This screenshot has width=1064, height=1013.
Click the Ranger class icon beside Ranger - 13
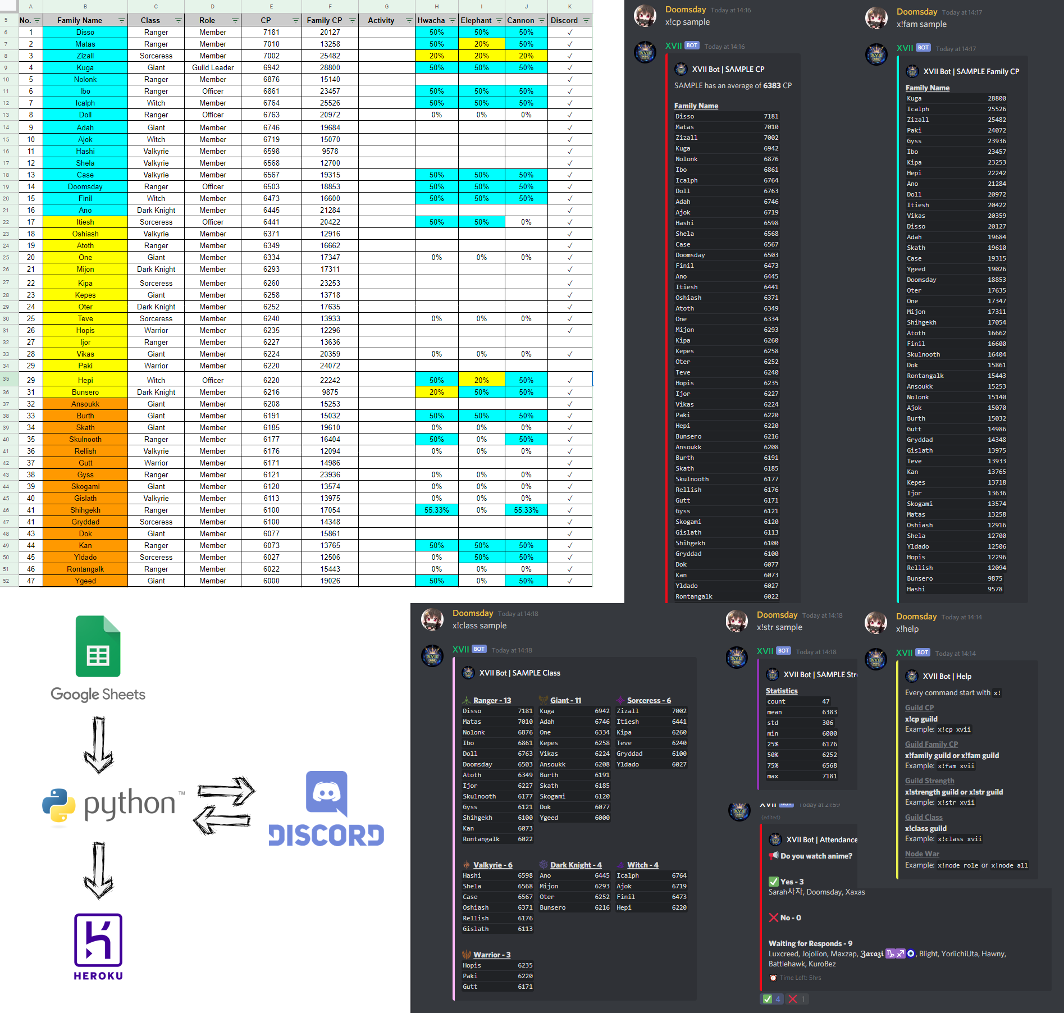coord(467,700)
